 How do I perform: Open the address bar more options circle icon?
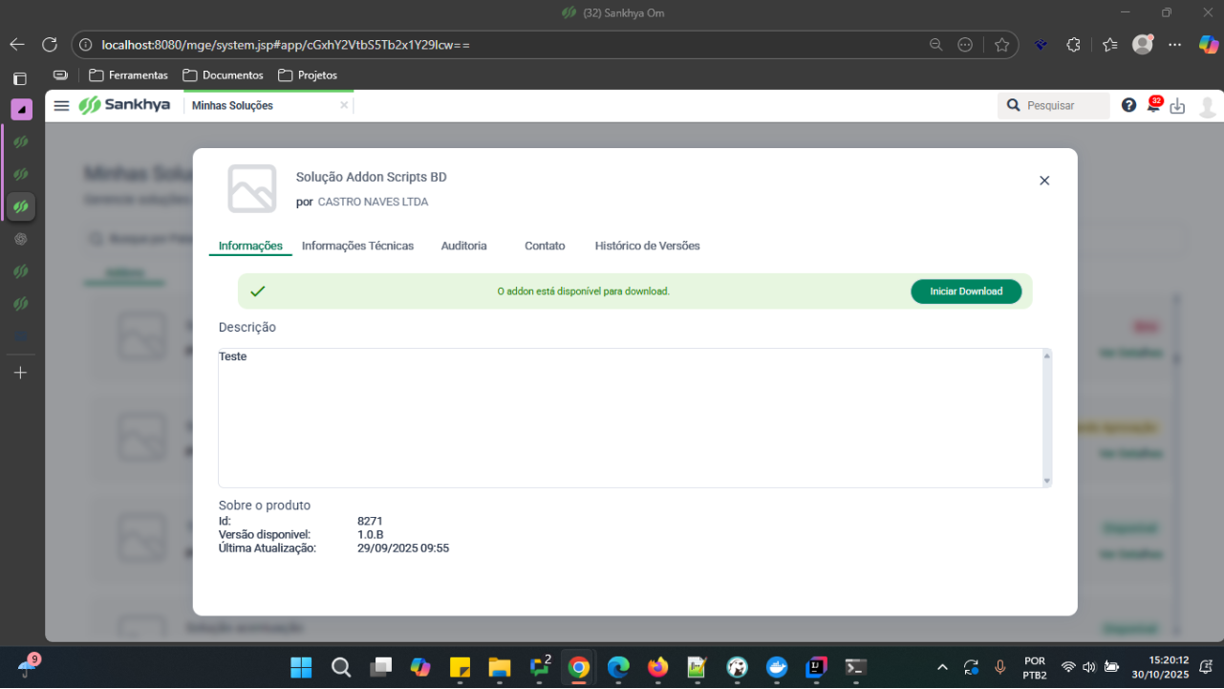point(965,45)
